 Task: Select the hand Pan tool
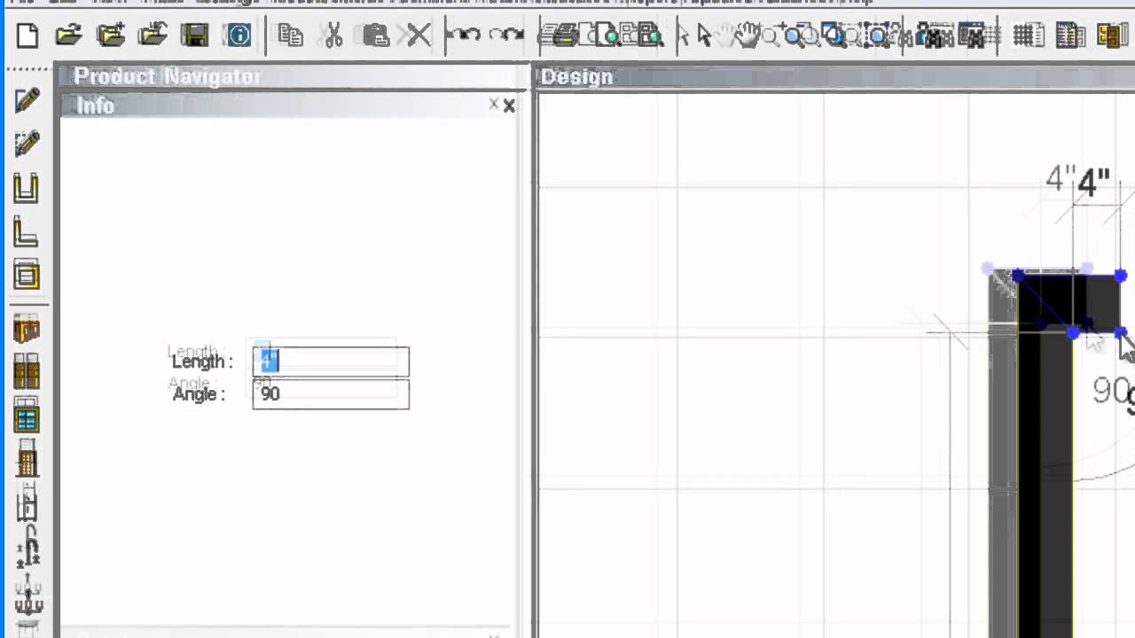pos(749,35)
